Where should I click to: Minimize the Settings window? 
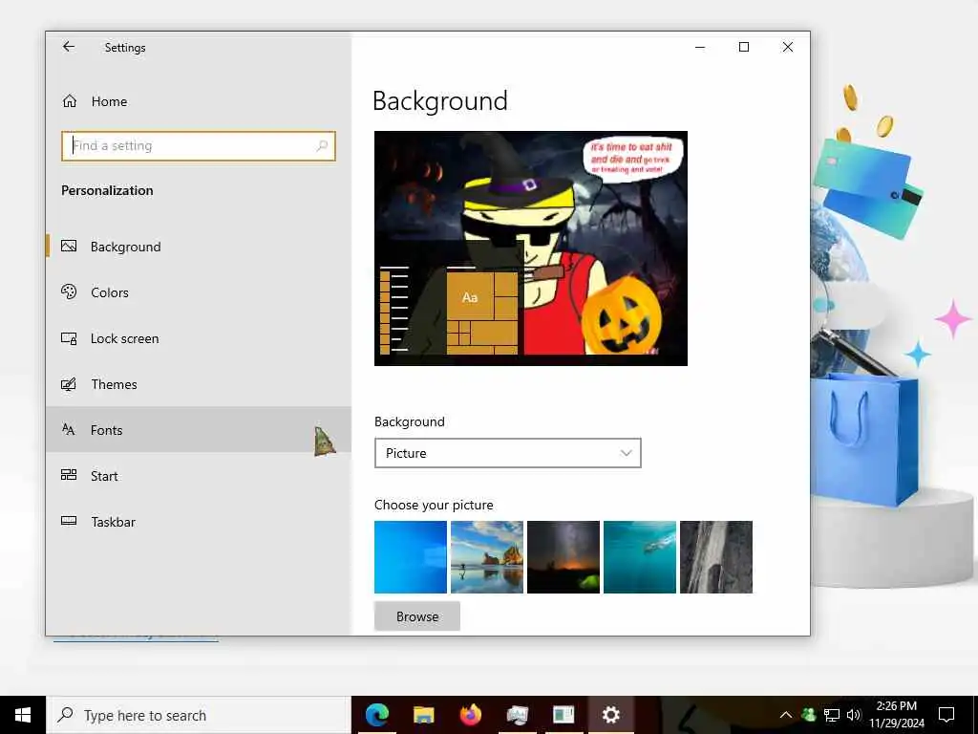700,47
